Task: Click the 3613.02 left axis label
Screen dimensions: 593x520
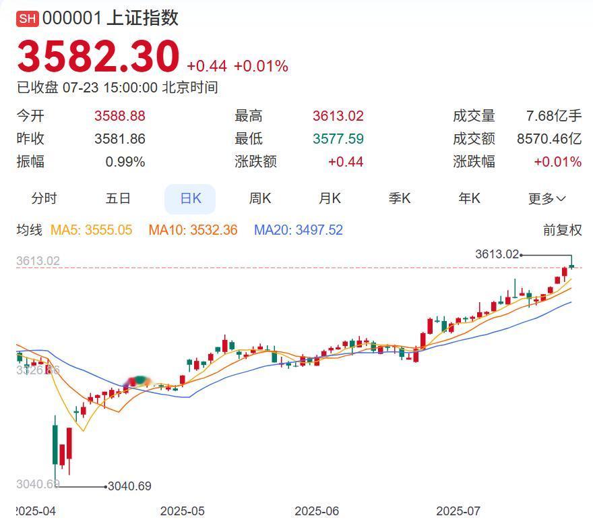Action: [38, 261]
